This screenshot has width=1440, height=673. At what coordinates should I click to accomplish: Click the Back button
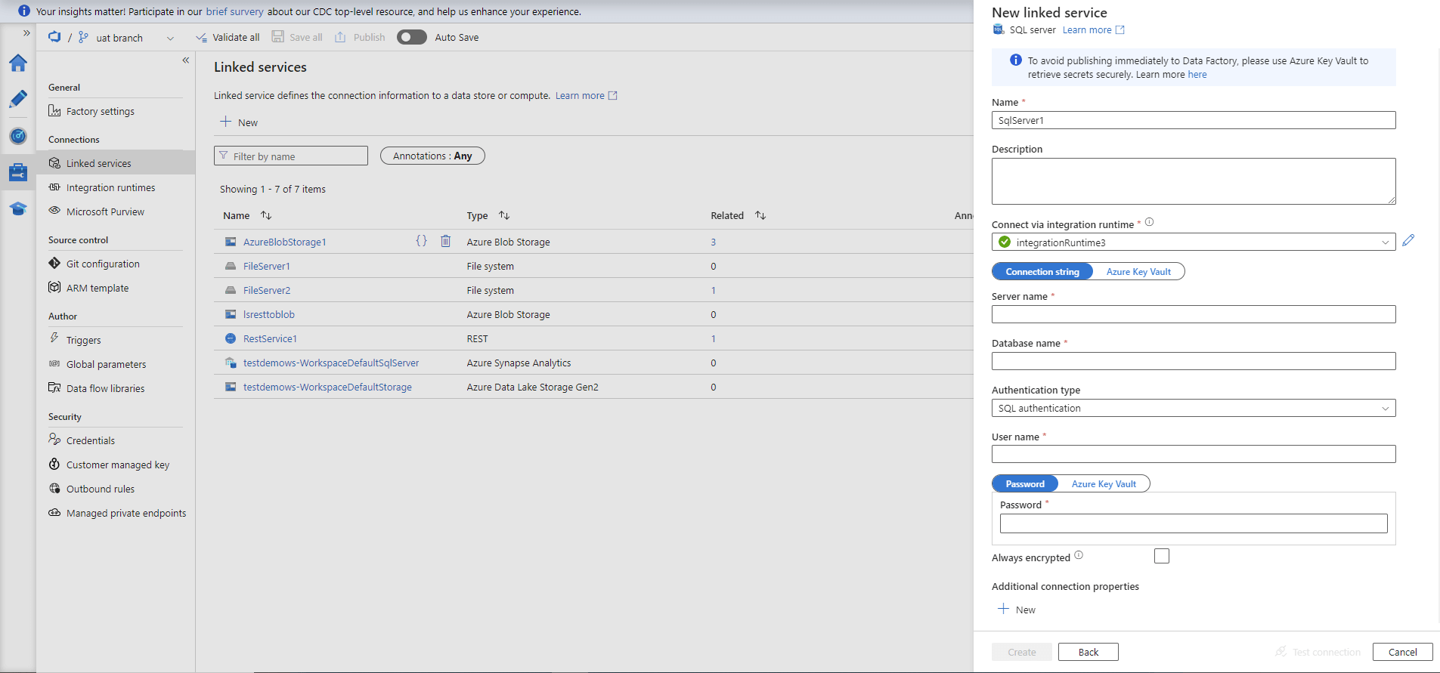coord(1088,652)
